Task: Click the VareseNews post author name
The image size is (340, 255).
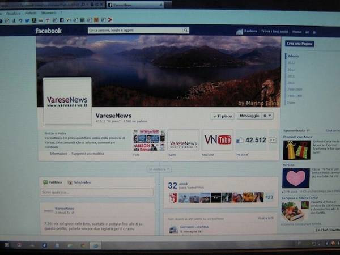Action: click(65, 209)
